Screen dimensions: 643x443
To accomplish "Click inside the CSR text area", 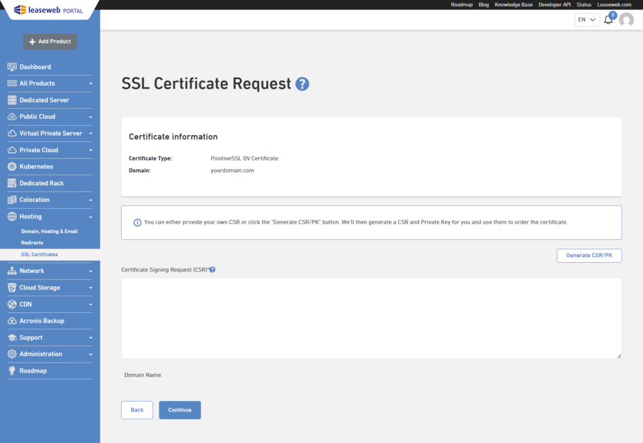I will click(371, 317).
